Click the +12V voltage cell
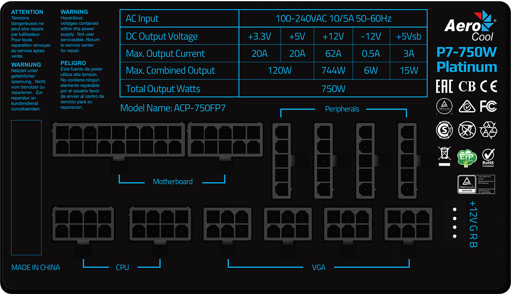 (x=333, y=36)
